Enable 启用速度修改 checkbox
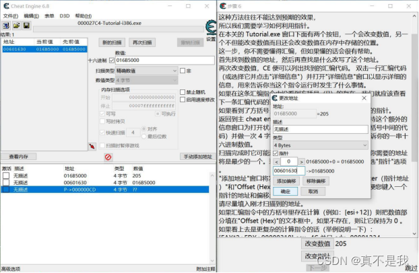This screenshot has width=419, height=273. (x=183, y=100)
